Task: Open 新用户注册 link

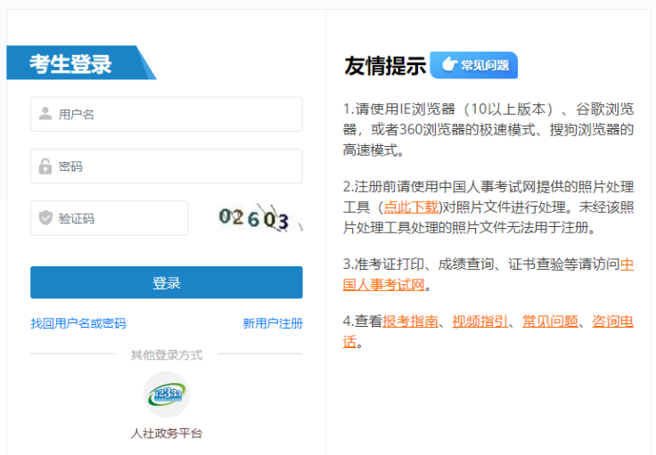Action: tap(273, 323)
